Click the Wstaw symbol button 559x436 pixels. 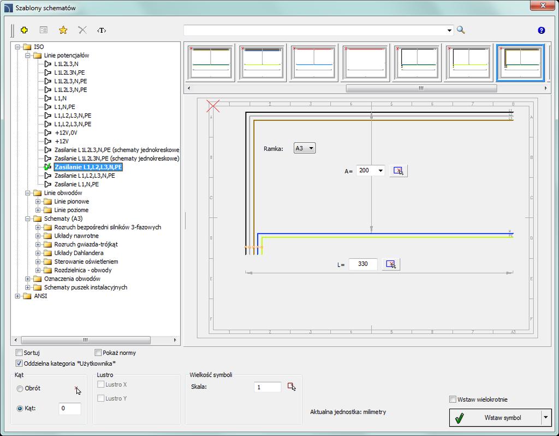[x=496, y=417]
